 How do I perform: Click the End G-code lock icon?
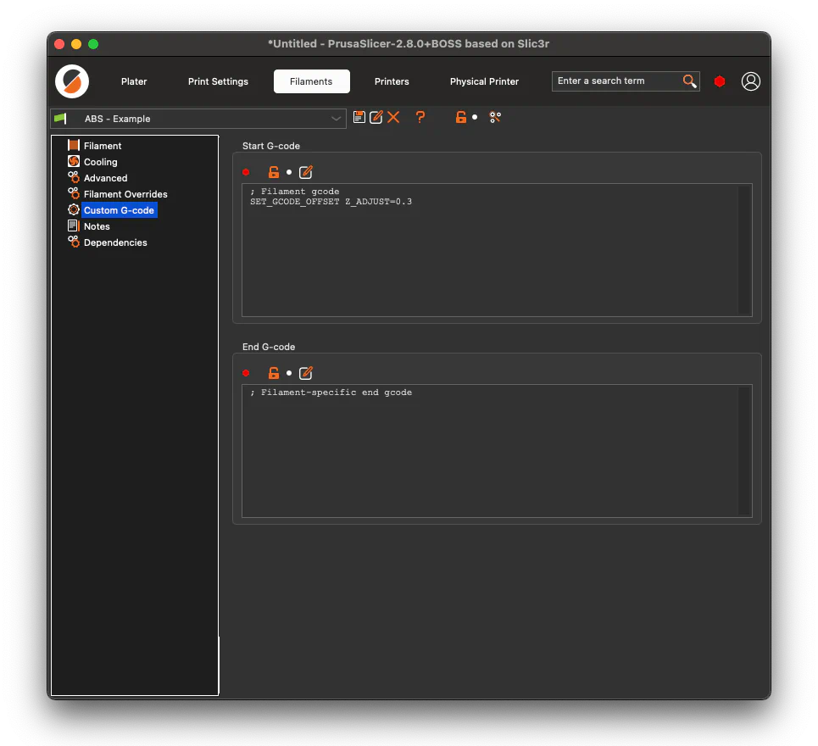coord(273,373)
